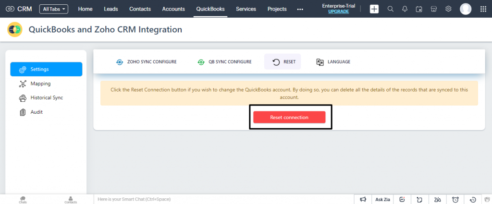The image size is (492, 204).
Task: Open the LANGUAGE tab
Action: [333, 62]
